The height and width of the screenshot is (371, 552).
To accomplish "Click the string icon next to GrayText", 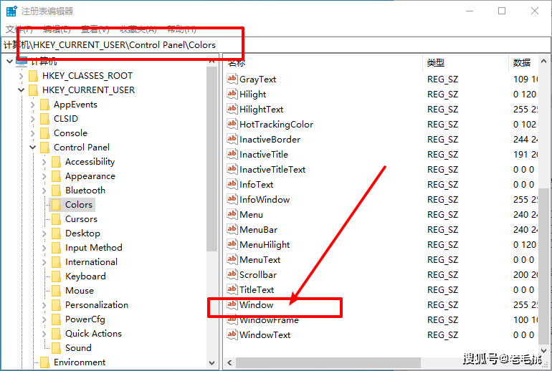I will click(232, 79).
